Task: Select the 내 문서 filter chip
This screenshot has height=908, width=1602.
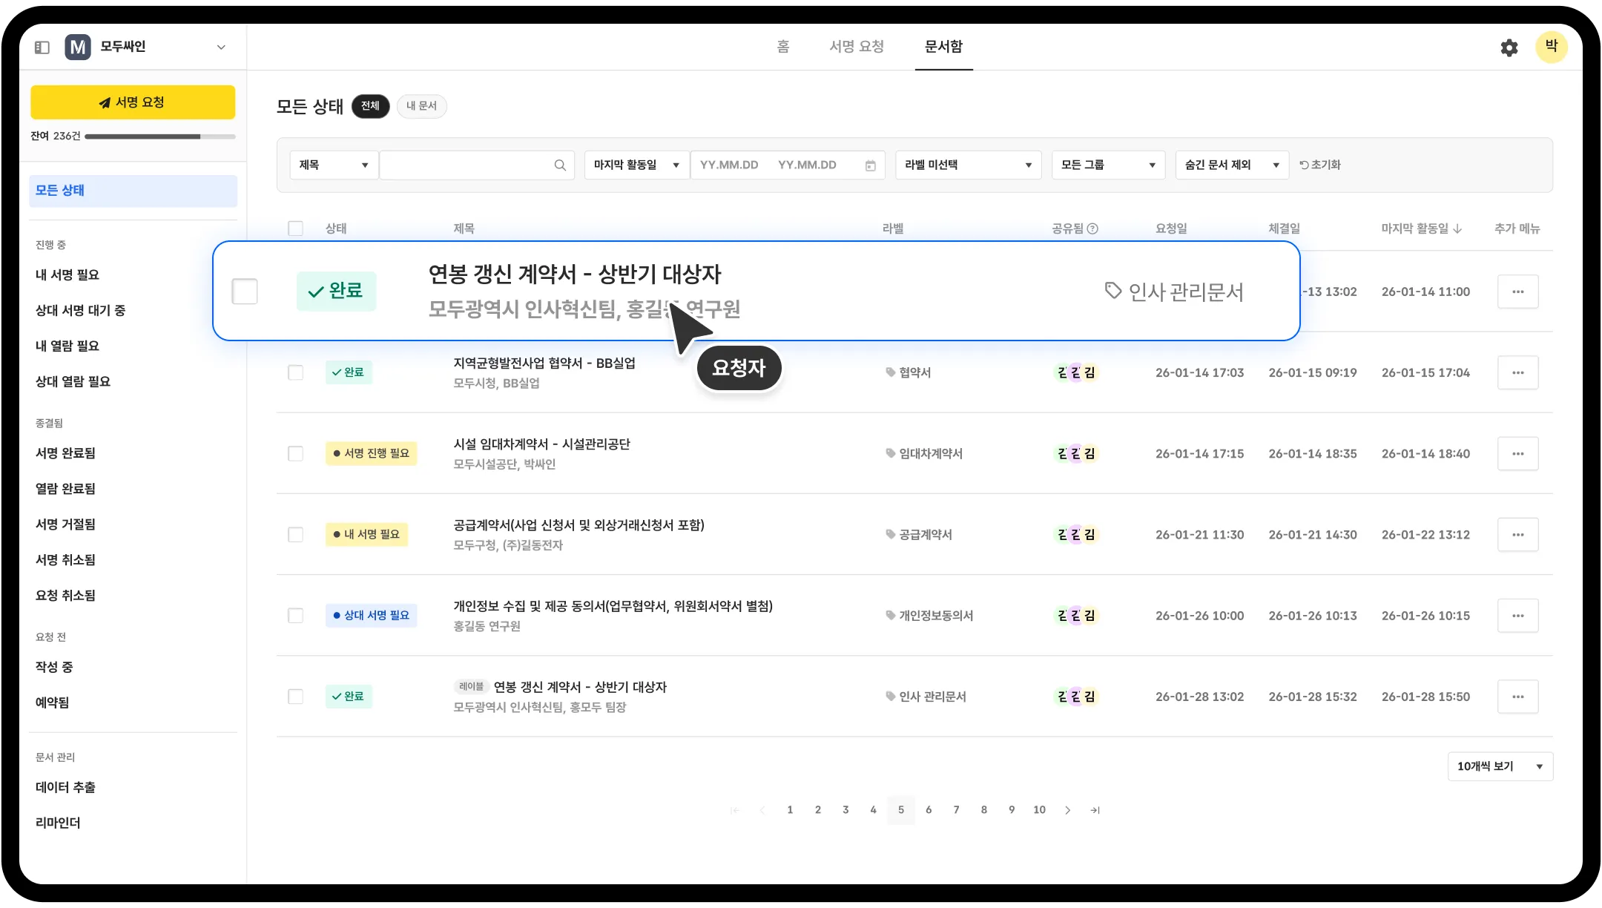Action: (421, 106)
